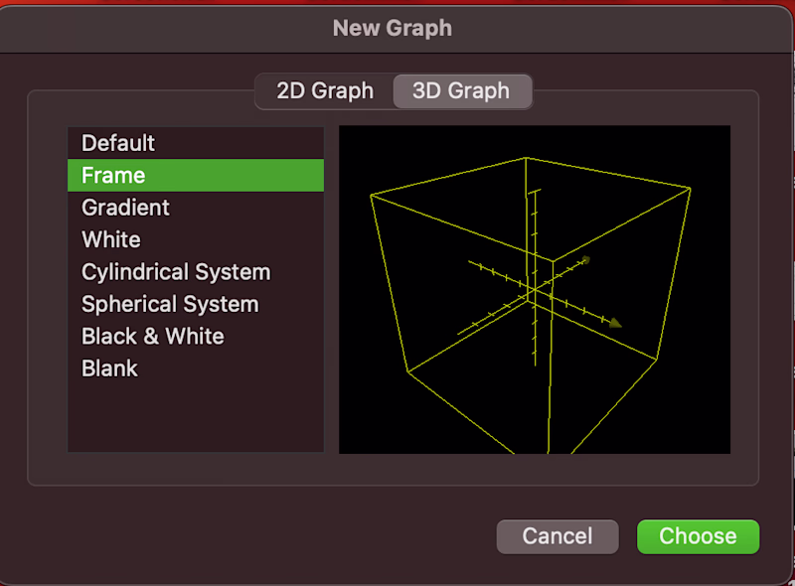This screenshot has width=795, height=586.
Task: Choose the Default template
Action: click(118, 143)
